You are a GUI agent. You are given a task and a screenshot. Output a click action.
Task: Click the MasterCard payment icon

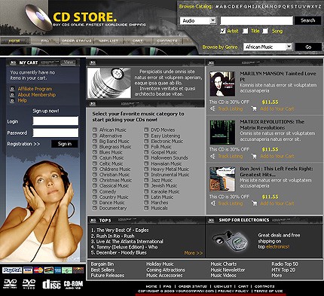(x=38, y=270)
